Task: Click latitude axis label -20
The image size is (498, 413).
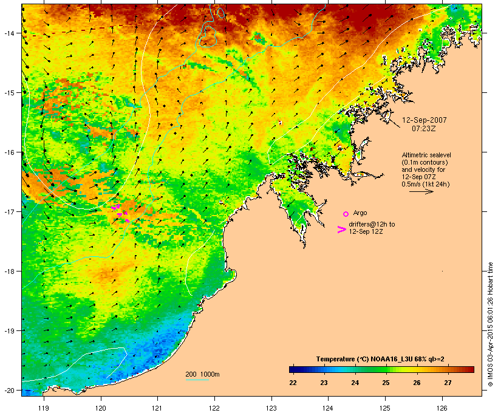Action: point(9,390)
